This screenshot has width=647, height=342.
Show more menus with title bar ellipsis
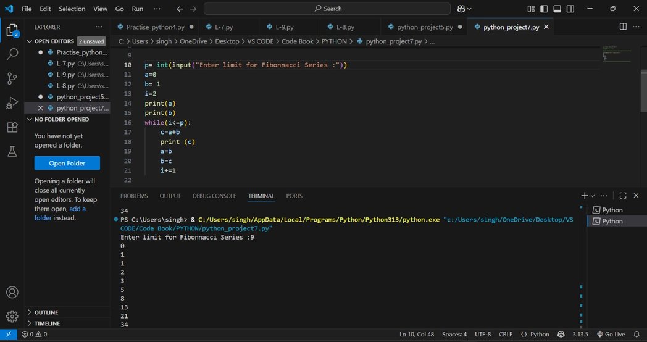[157, 9]
